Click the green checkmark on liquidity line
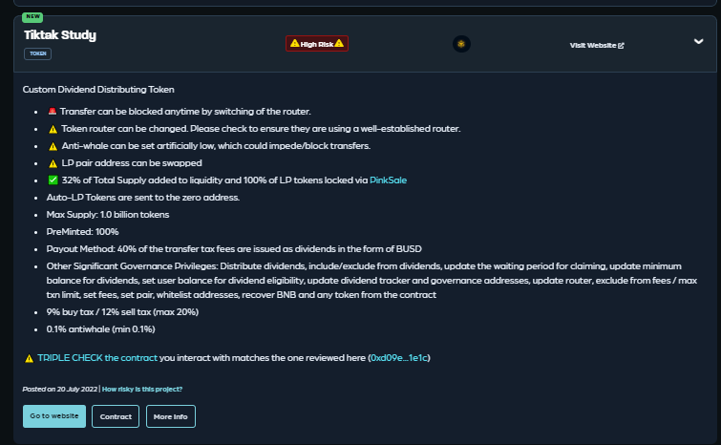 (53, 180)
